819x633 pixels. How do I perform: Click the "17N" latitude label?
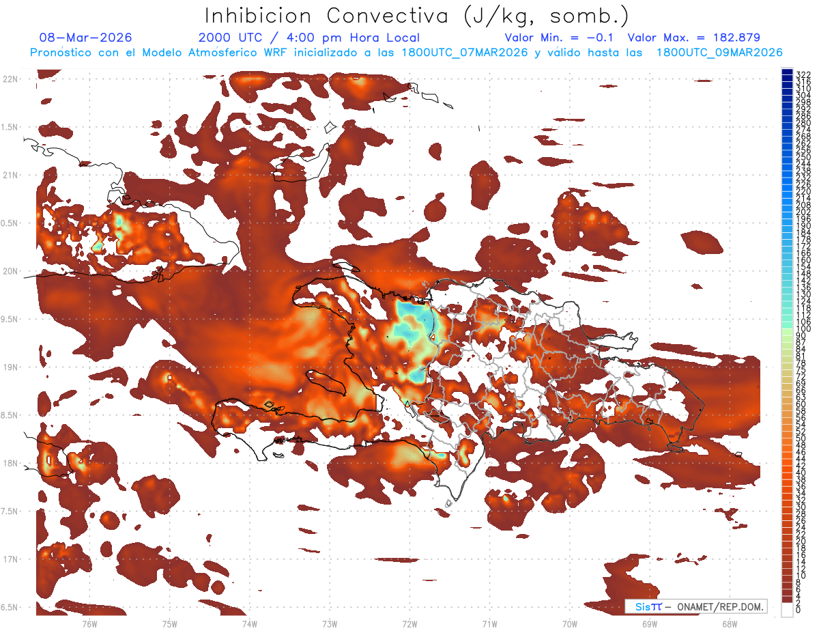[10, 559]
